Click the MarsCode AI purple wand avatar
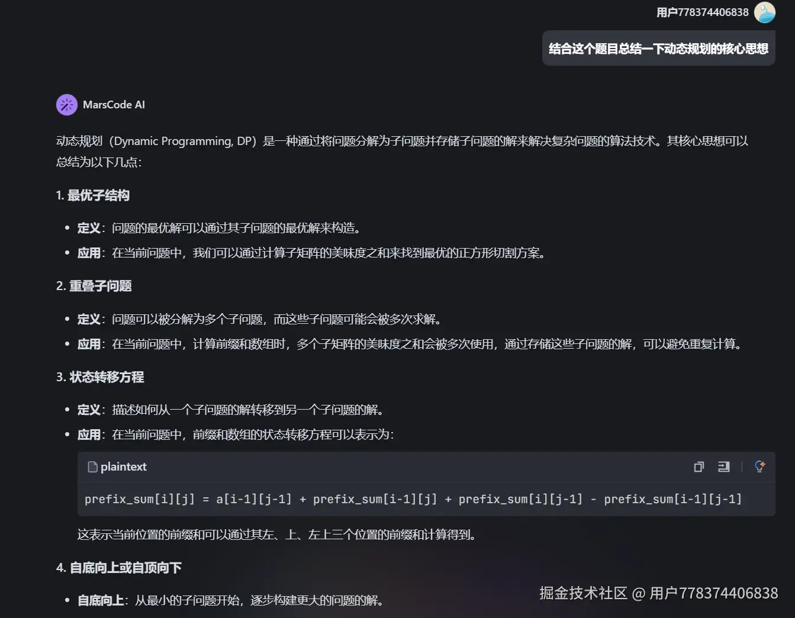795x618 pixels. tap(66, 104)
